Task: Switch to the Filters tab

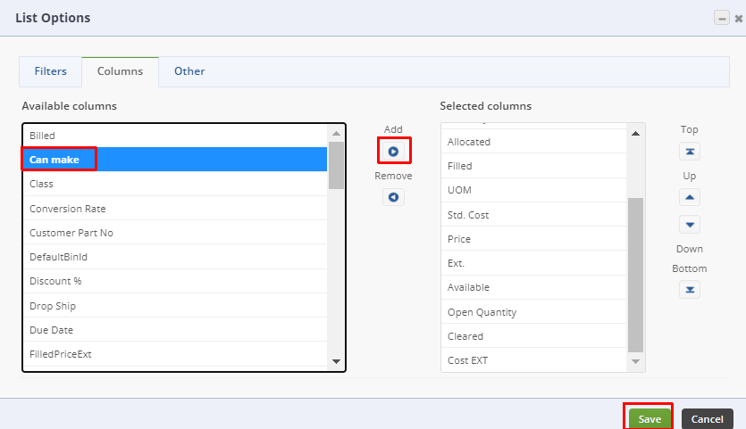Action: [x=51, y=71]
